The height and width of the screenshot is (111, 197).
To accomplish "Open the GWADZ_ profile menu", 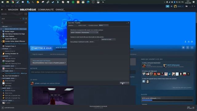I will coord(60,10).
